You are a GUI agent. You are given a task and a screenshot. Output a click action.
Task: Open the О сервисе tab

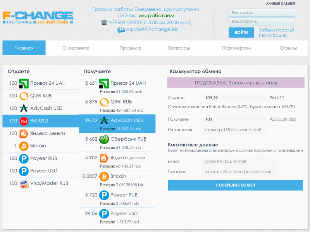tap(76, 48)
